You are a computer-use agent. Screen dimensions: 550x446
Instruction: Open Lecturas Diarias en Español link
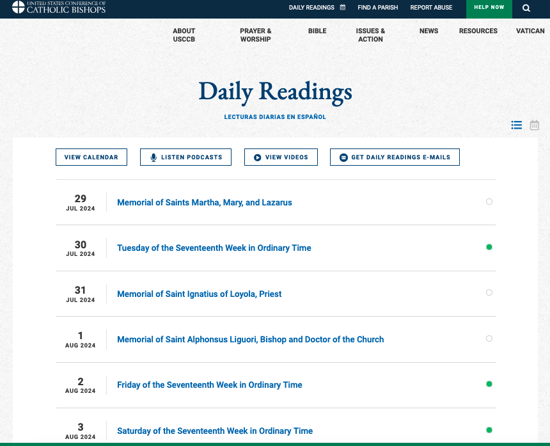pos(275,117)
